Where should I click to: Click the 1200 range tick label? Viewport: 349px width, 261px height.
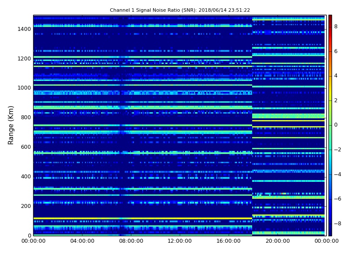24,59
